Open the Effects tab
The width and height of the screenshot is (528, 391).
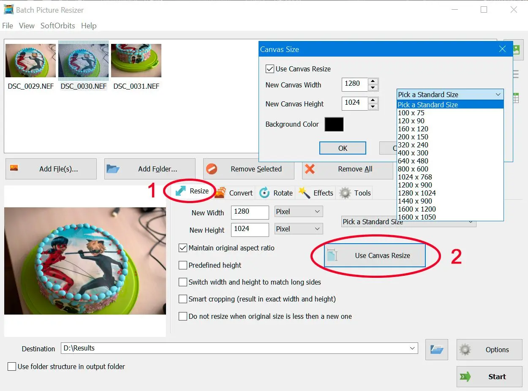[x=316, y=193]
